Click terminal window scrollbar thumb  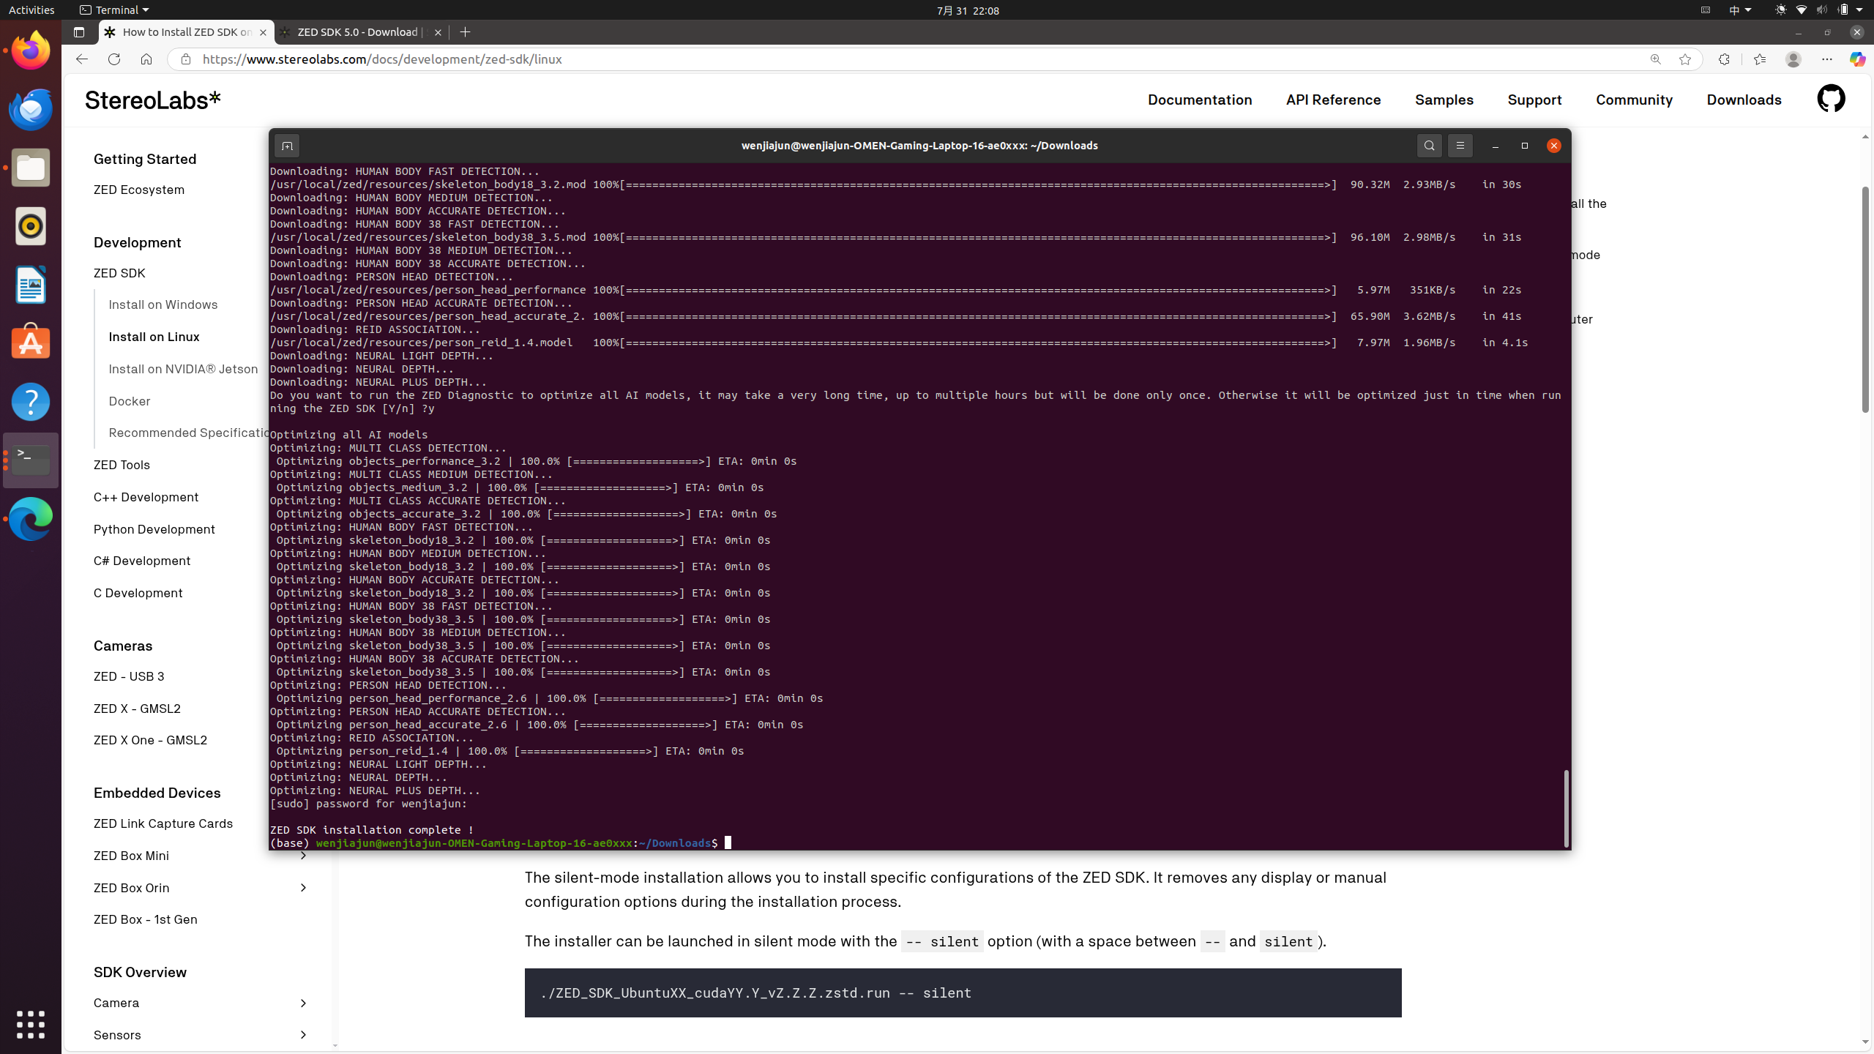[1566, 808]
